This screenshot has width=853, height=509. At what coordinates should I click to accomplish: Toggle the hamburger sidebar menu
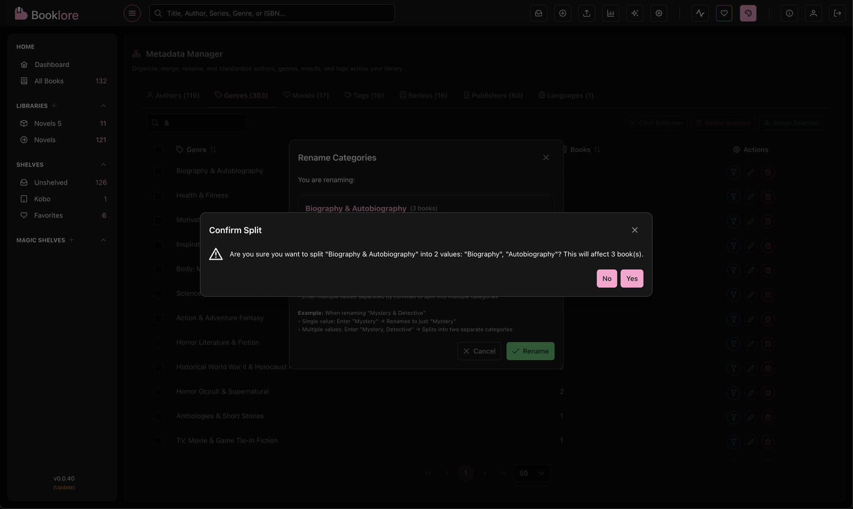click(132, 13)
